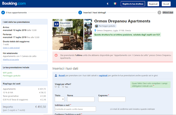Click the ottima posizione green notice
Viewport: 176px width, 115px height.
pos(127,35)
